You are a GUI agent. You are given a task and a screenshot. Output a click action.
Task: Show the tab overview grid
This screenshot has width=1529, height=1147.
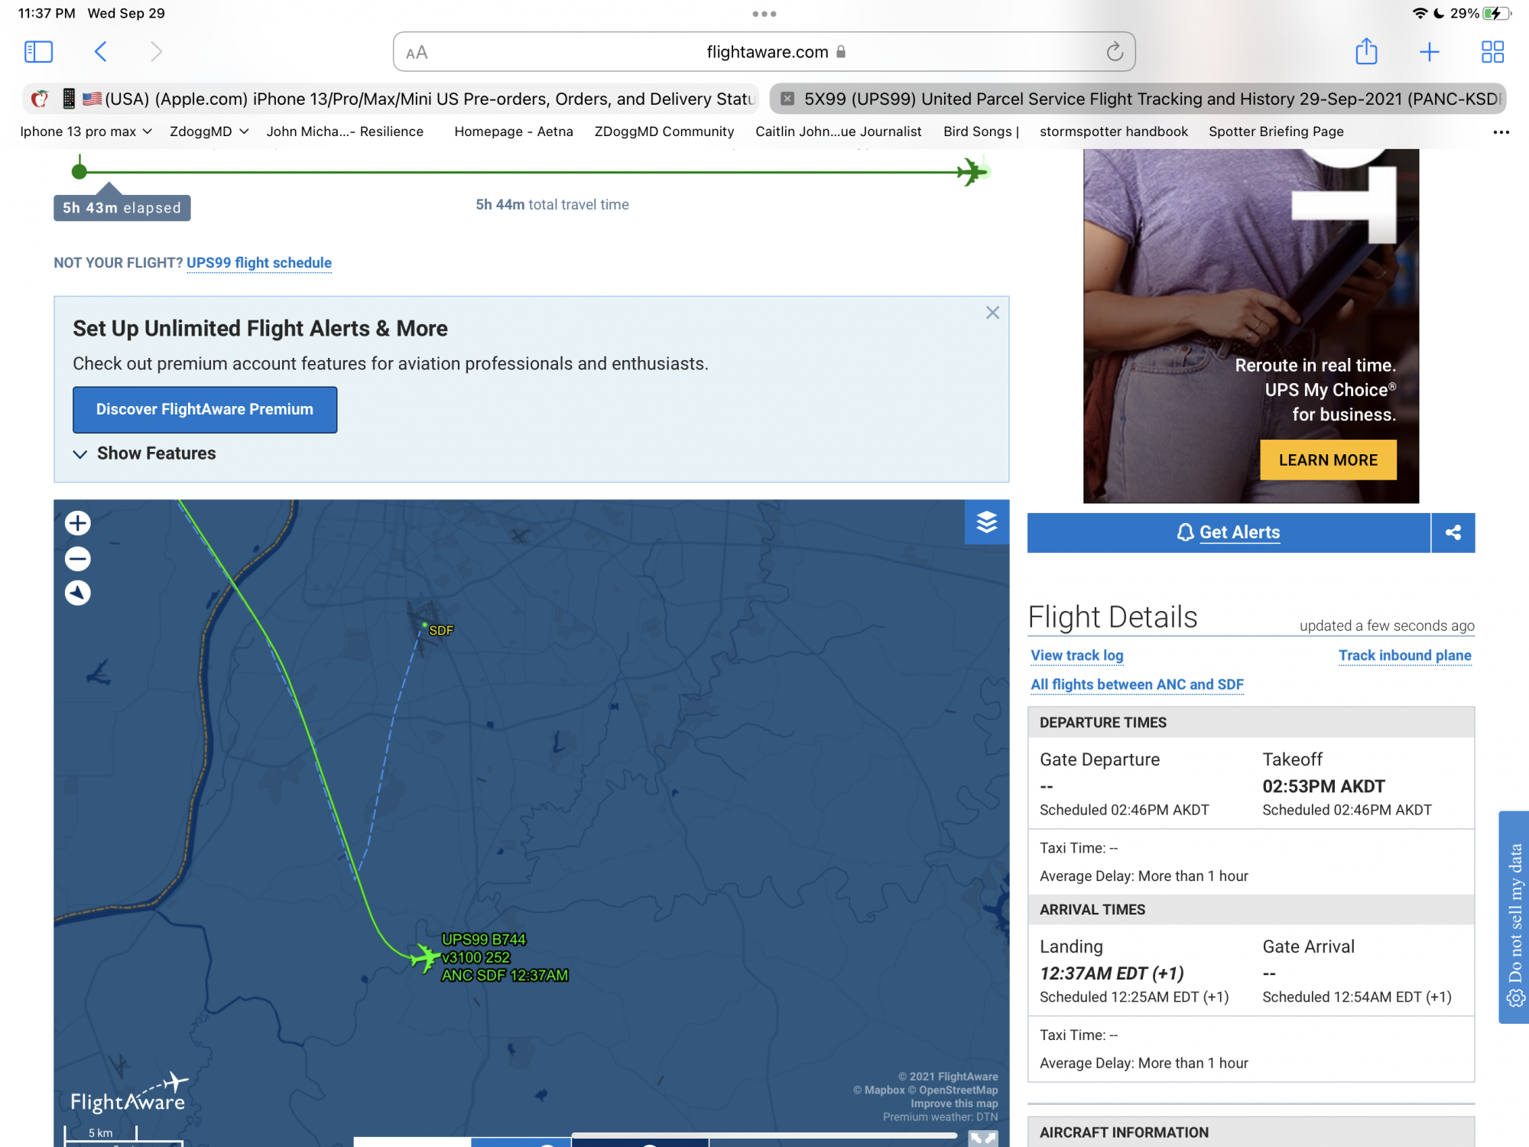click(1492, 51)
